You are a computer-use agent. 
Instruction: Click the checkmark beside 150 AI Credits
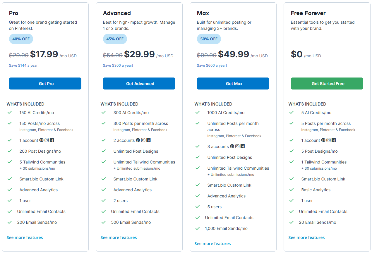pos(9,112)
